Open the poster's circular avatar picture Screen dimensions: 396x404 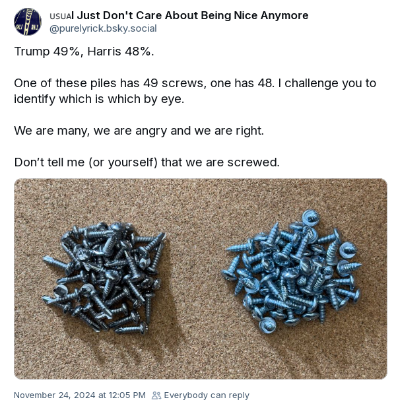[x=28, y=22]
